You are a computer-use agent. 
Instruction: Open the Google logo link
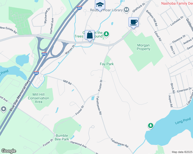9,151
